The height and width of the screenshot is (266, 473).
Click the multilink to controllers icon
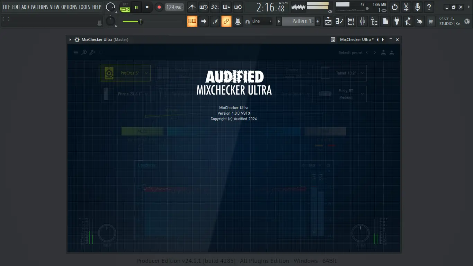click(x=238, y=21)
